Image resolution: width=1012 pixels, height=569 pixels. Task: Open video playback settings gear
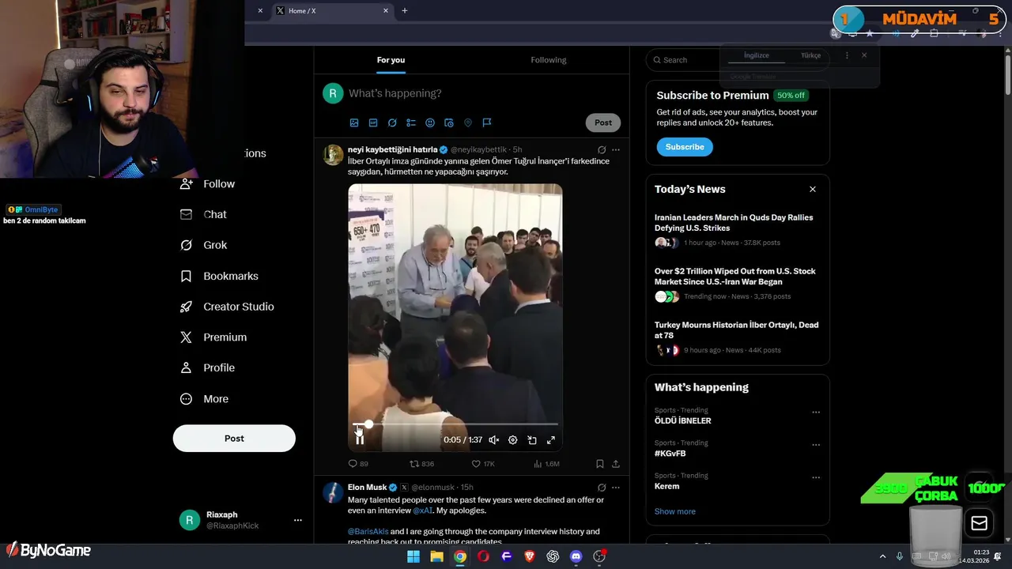pos(513,440)
